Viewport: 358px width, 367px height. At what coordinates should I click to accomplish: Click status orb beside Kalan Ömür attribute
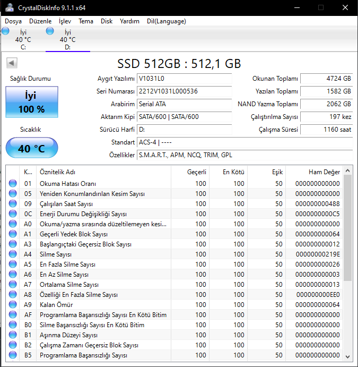[x=13, y=305]
